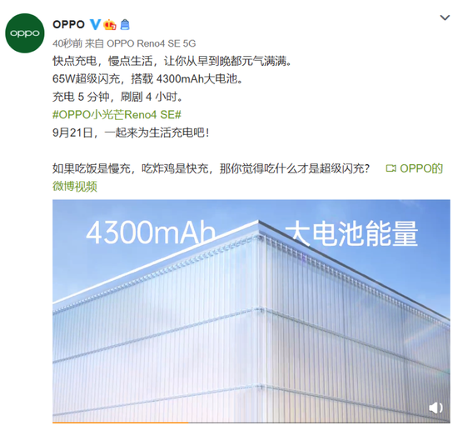Click the crown membership badge icon

(110, 24)
